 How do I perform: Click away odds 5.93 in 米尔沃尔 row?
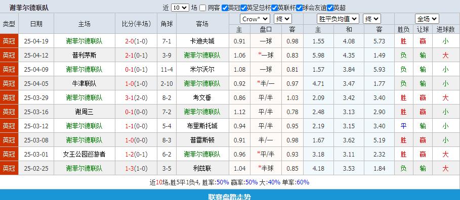tap(380, 69)
